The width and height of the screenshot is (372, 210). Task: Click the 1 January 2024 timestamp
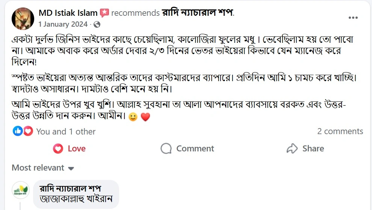(x=63, y=24)
